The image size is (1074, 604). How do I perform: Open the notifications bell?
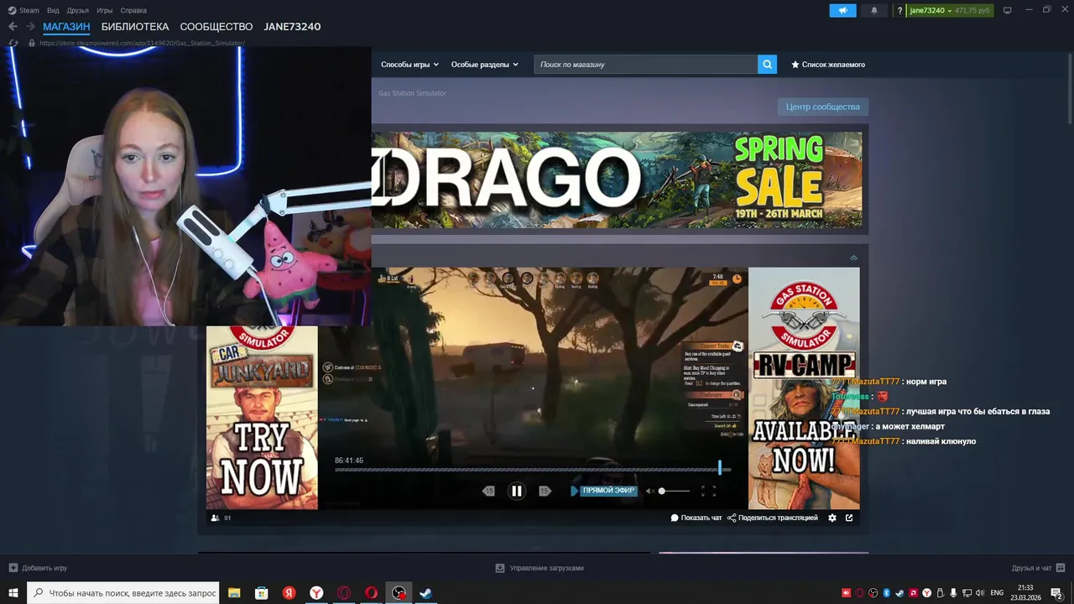tap(874, 10)
